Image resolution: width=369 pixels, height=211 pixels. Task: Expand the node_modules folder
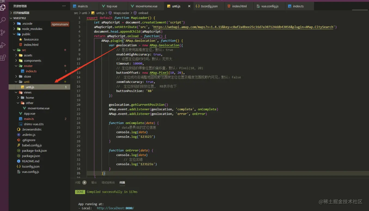tap(32, 29)
